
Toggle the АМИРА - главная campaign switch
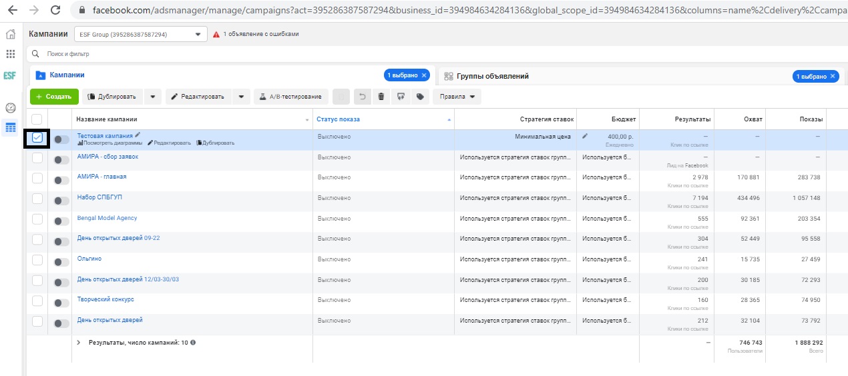(61, 180)
